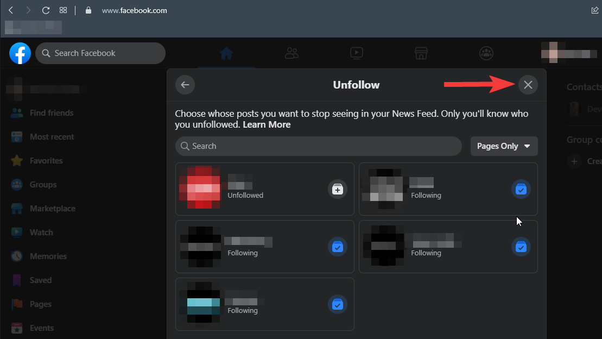Open the Marketplace tab icon in top bar

tap(421, 53)
